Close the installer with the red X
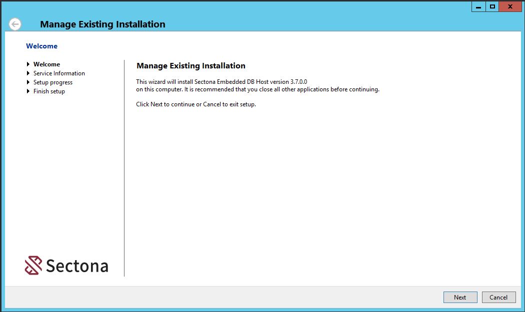This screenshot has width=525, height=312. 510,7
